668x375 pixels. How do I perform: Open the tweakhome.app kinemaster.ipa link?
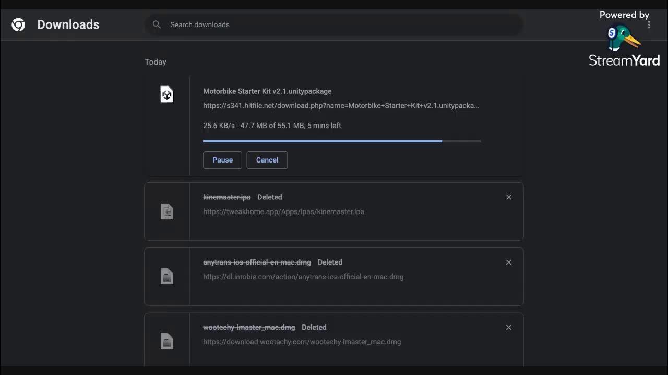point(283,212)
